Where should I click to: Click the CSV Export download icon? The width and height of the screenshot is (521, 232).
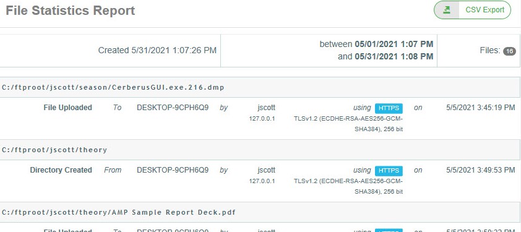coord(447,10)
